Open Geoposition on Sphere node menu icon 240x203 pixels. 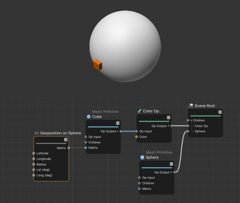click(66, 140)
